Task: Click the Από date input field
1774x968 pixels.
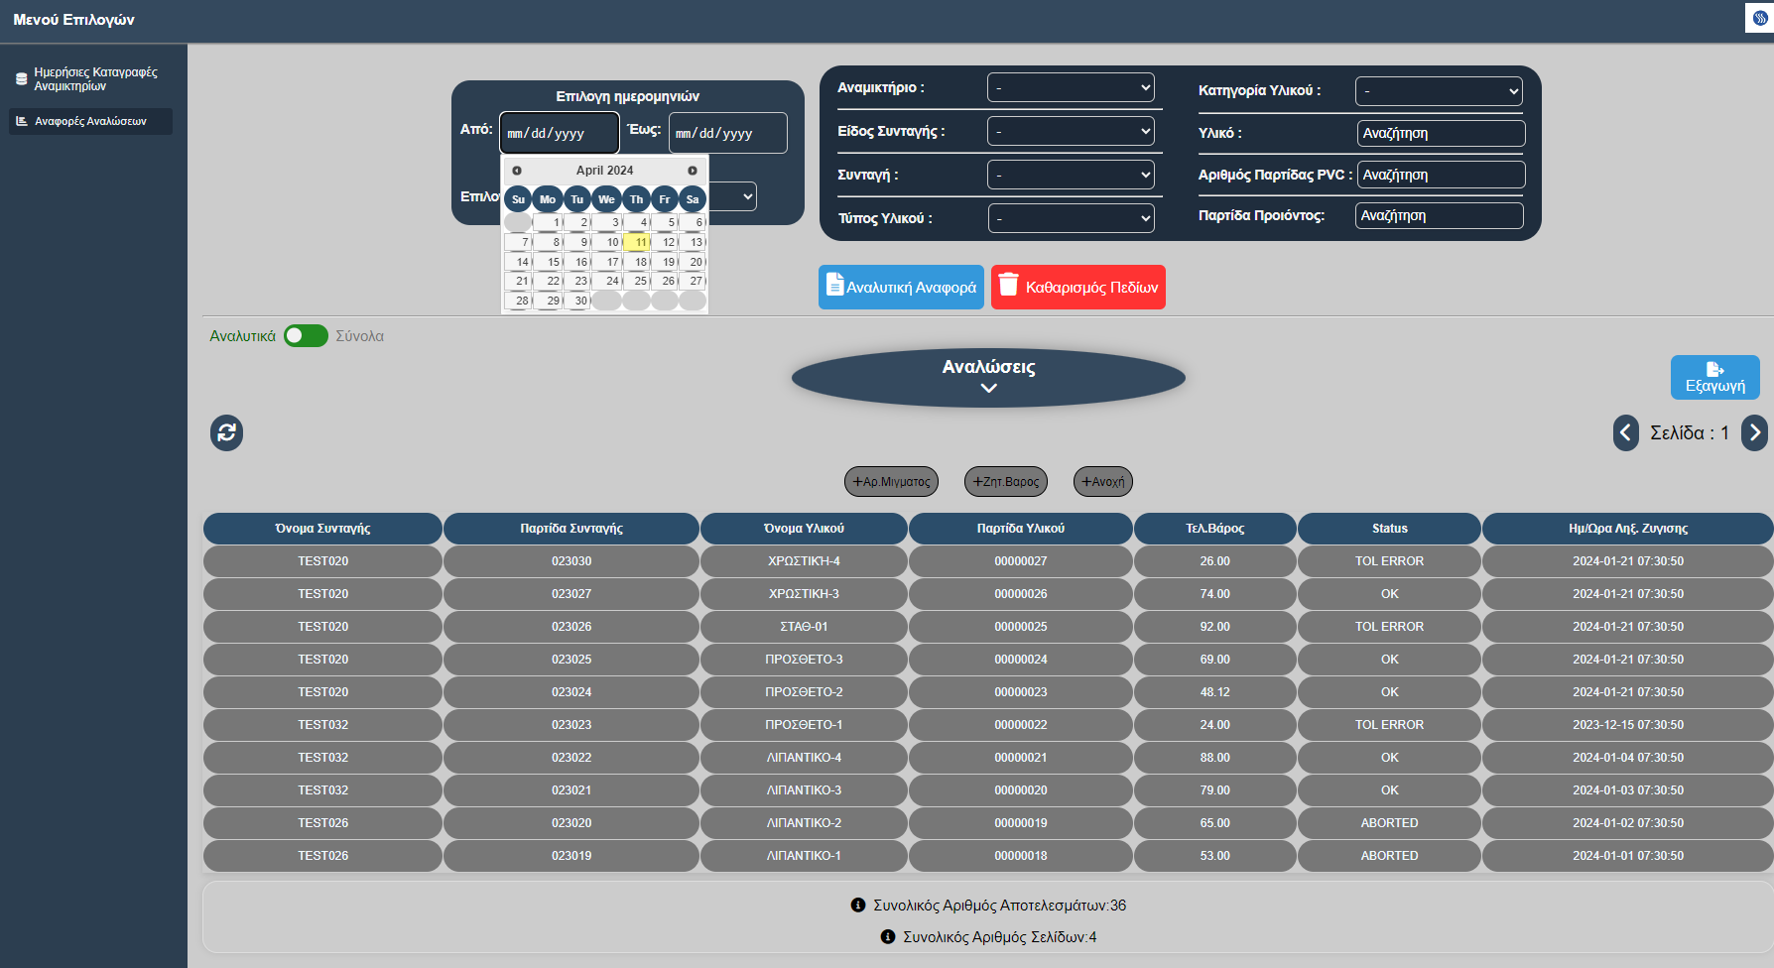Action: (560, 133)
